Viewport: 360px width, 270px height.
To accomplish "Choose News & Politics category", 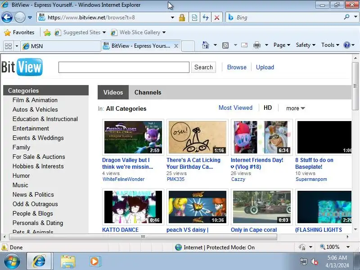I will (33, 194).
